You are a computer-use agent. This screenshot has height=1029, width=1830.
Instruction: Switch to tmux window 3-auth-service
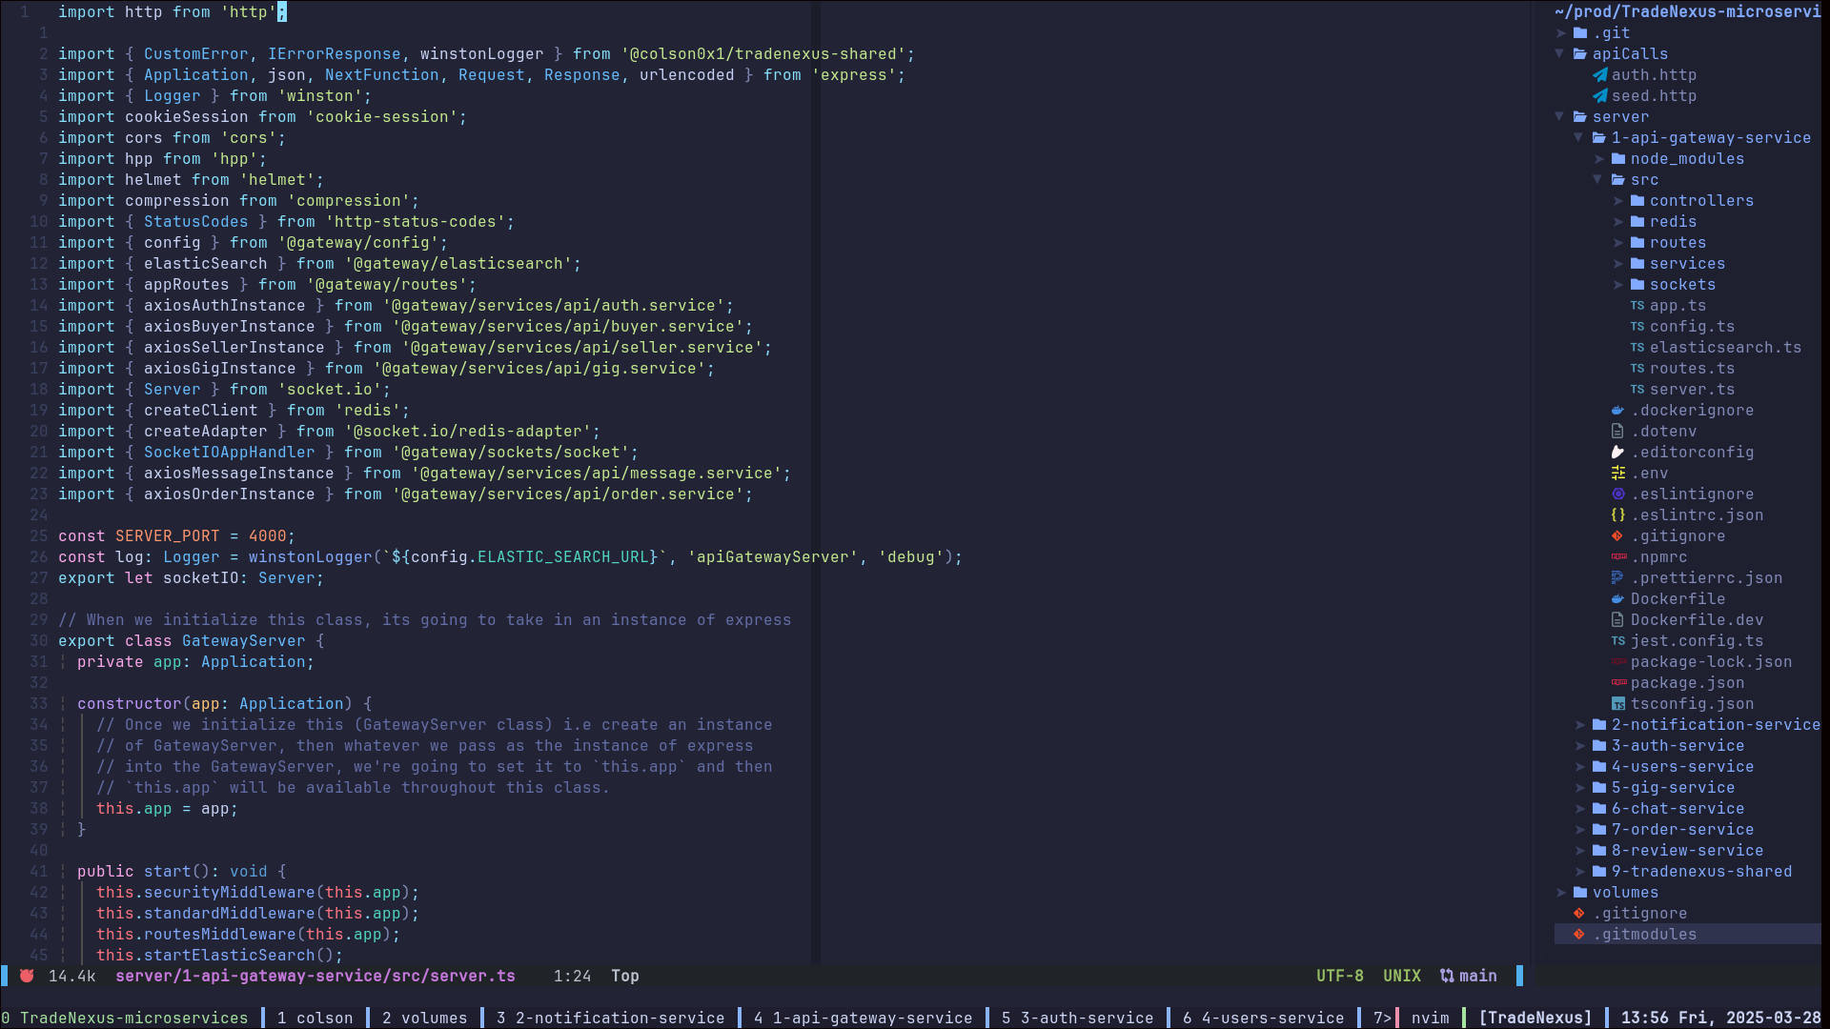click(x=1077, y=1018)
